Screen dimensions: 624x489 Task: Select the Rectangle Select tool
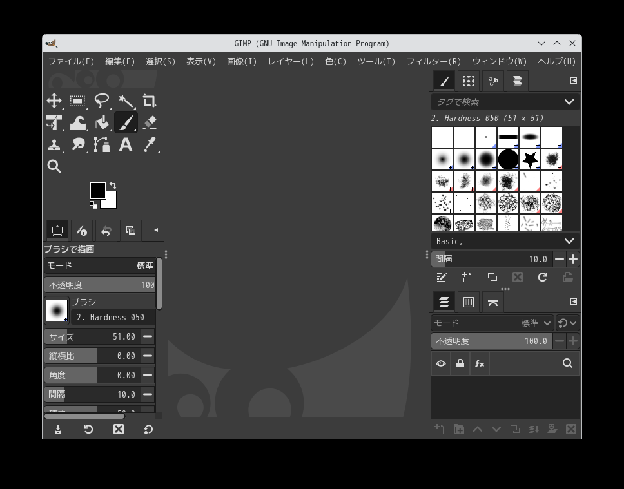[x=77, y=101]
